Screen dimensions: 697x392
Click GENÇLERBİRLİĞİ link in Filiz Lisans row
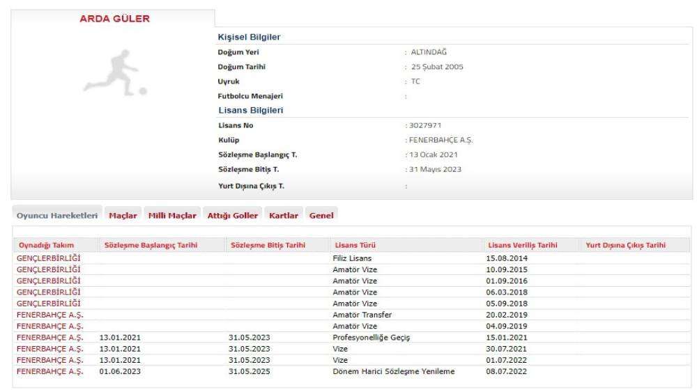[x=48, y=258]
